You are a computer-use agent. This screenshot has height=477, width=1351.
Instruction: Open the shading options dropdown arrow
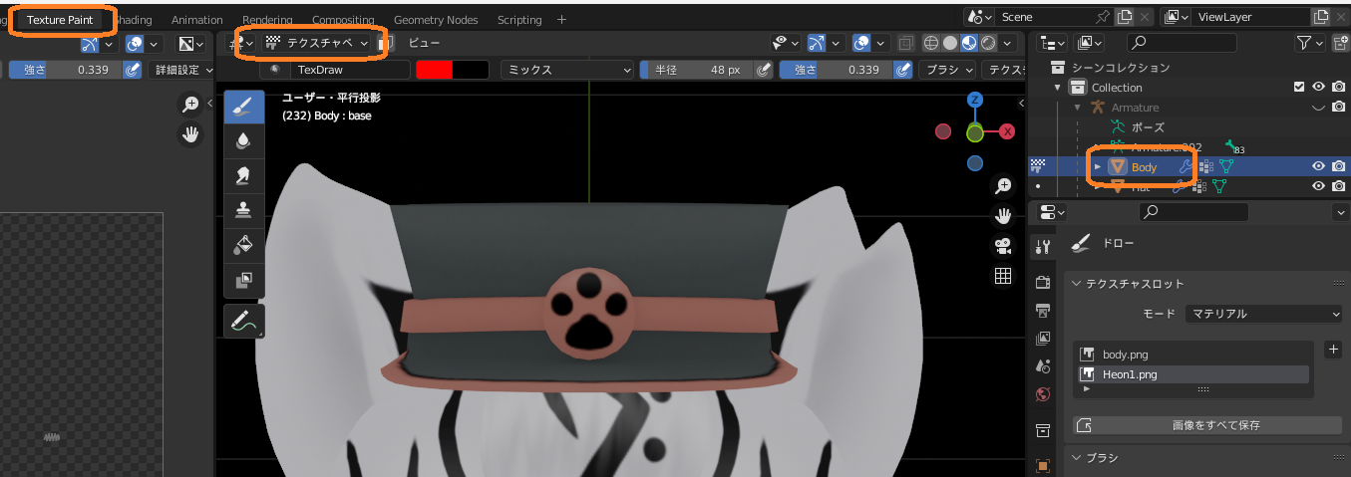coord(1009,43)
